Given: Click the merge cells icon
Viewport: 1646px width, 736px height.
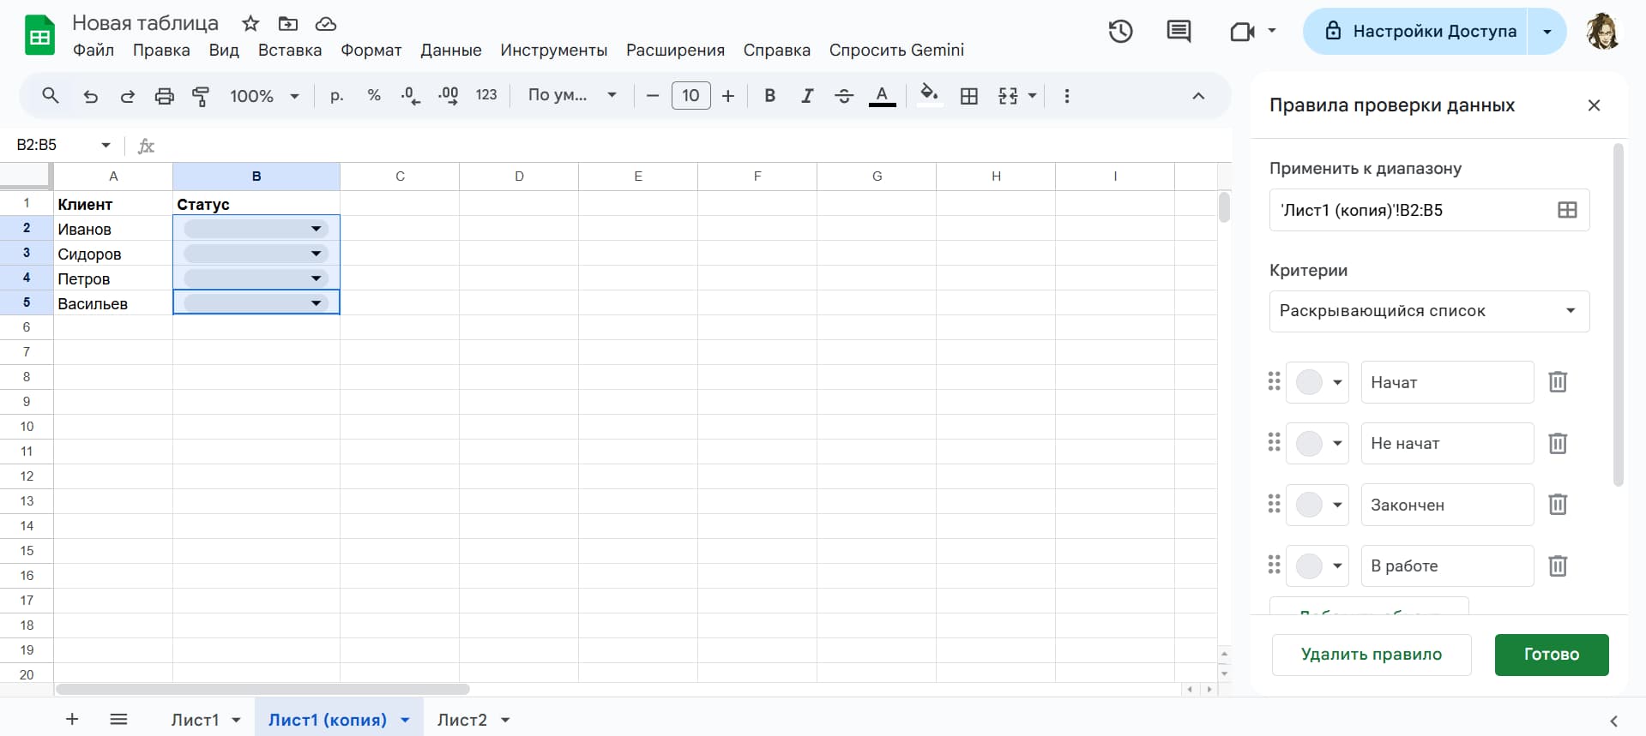Looking at the screenshot, I should pos(1009,96).
